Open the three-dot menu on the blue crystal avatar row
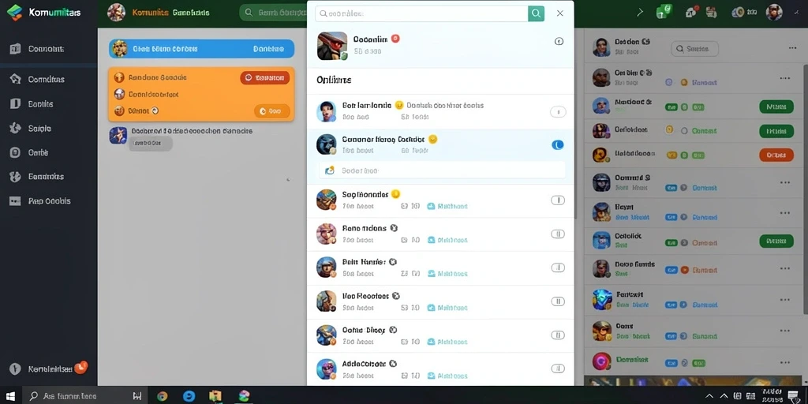Screen dimensions: 808x404 pos(785,299)
